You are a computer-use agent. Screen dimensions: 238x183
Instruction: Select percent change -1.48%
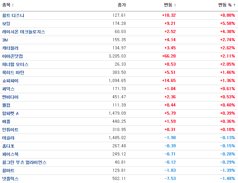[228, 179]
